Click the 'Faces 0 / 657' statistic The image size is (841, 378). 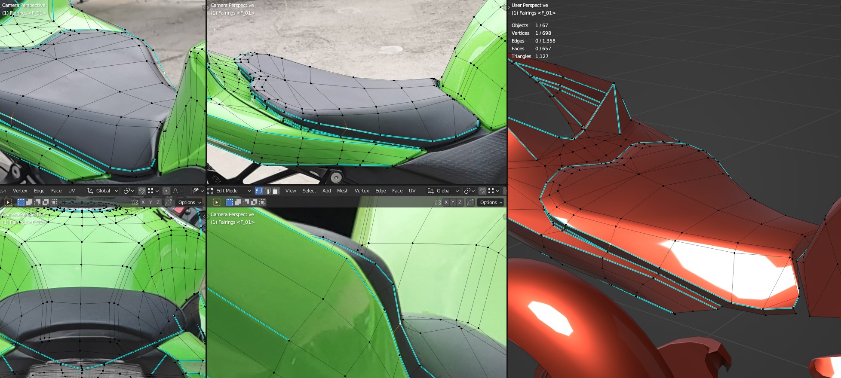point(531,49)
